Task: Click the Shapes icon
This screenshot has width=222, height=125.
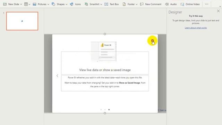Action: 53,4
